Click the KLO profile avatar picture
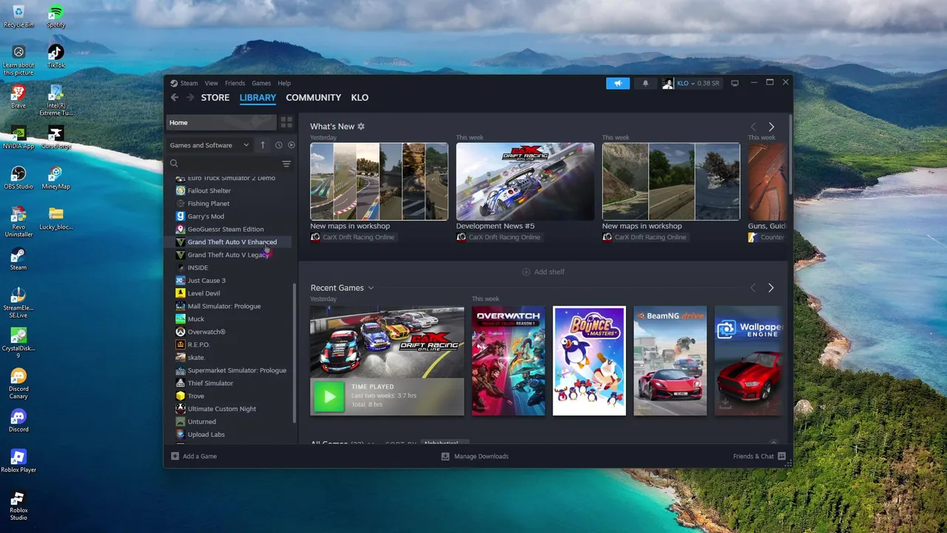 coord(668,84)
